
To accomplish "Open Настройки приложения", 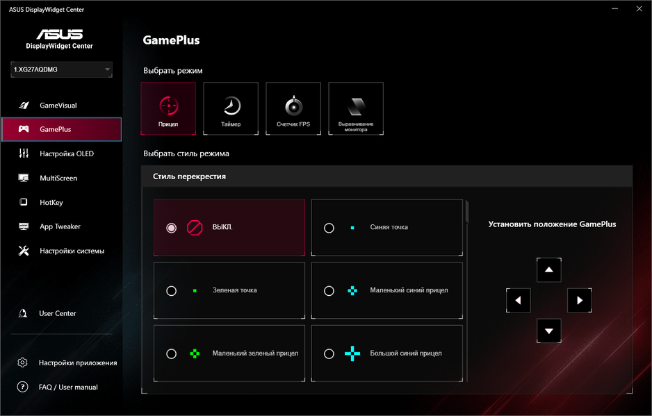I will (78, 363).
